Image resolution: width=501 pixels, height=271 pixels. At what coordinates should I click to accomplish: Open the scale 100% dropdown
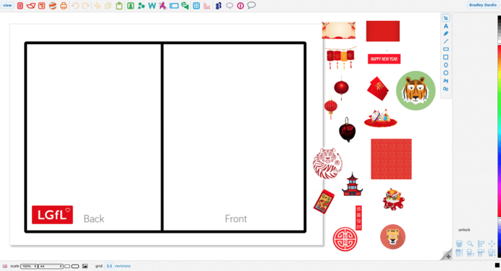point(29,266)
